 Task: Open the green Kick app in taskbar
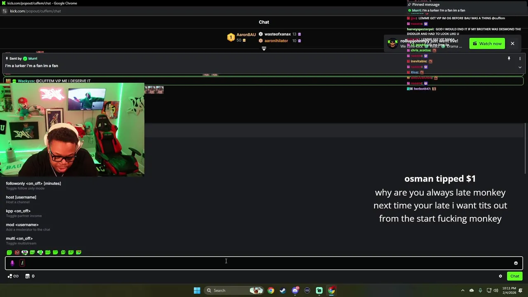click(x=319, y=290)
